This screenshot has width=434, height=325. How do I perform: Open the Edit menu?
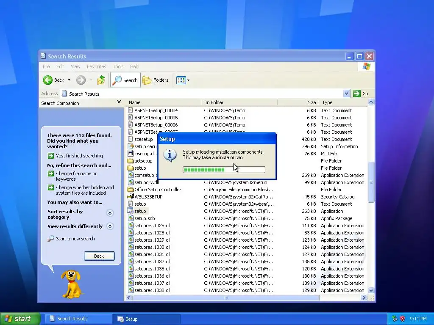point(60,66)
